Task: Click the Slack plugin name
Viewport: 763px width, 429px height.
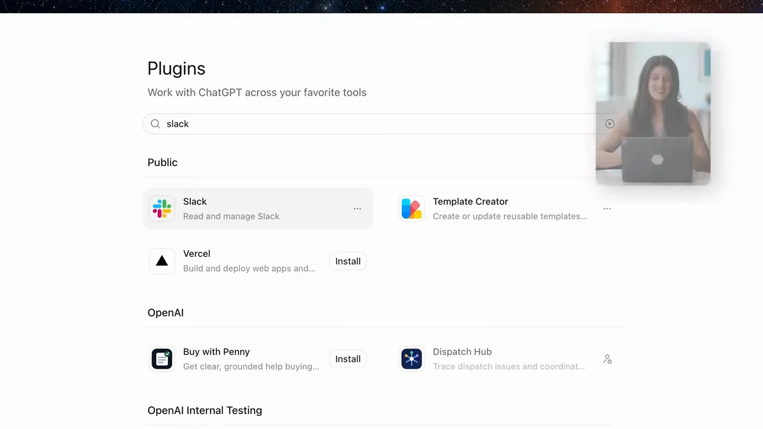Action: pos(195,201)
